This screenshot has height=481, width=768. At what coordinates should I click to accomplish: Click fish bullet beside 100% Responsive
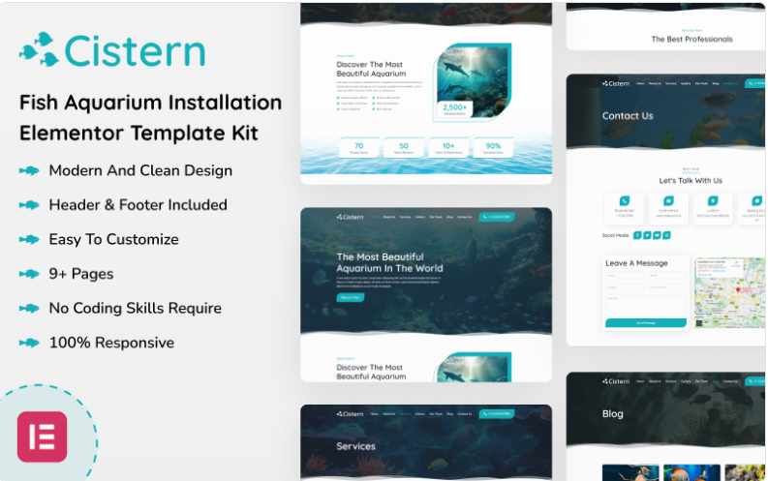pos(29,343)
